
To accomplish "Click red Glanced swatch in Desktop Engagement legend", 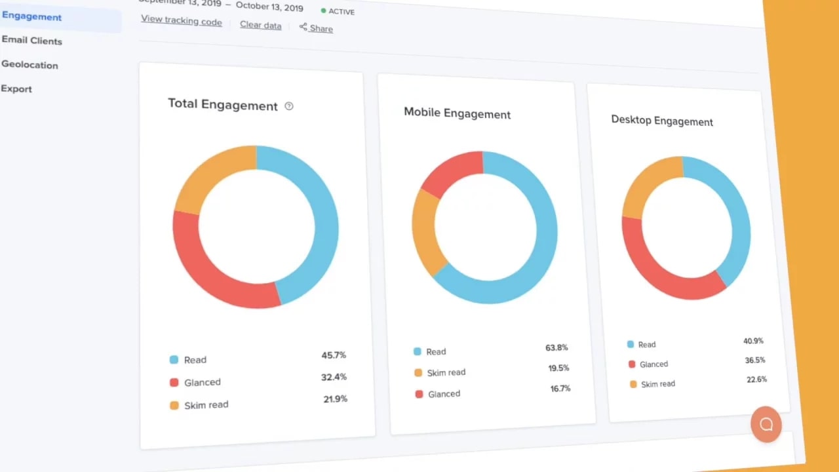I will coord(632,364).
